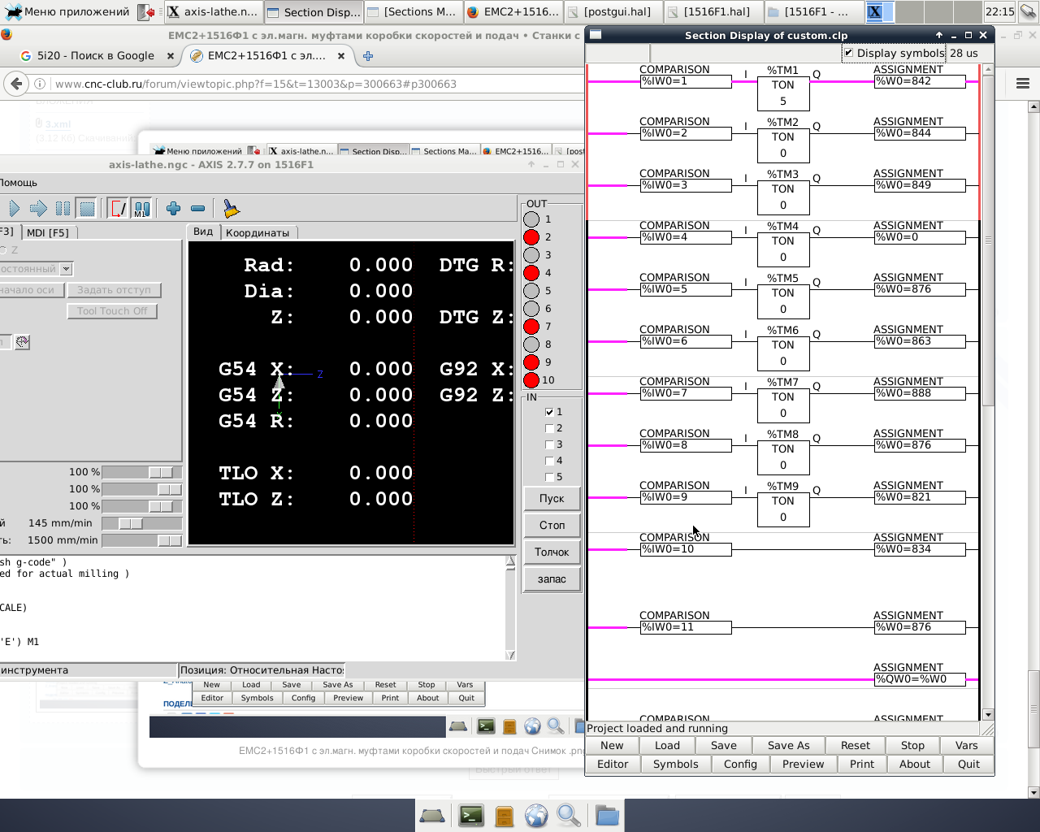Open a new browser tab with plus icon
This screenshot has width=1040, height=832.
click(x=368, y=56)
